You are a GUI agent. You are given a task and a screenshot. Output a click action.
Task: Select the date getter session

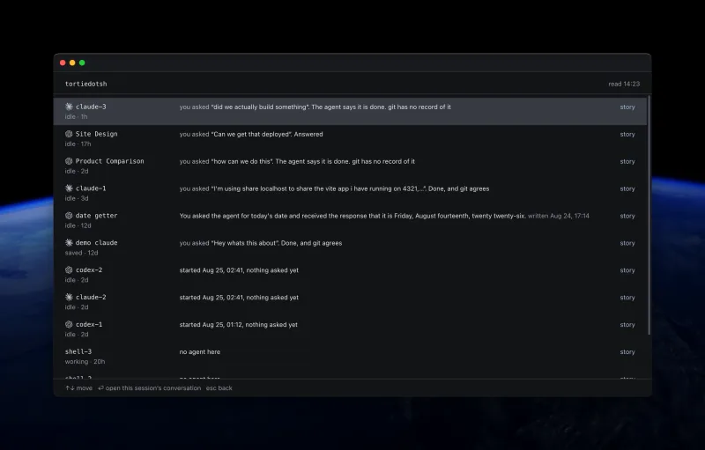tap(96, 216)
